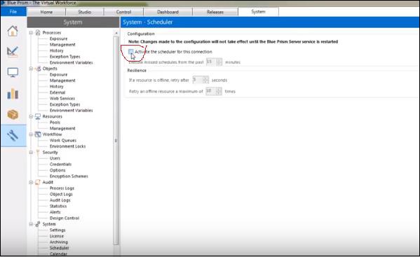Collapse the Audit tree node

(31, 182)
